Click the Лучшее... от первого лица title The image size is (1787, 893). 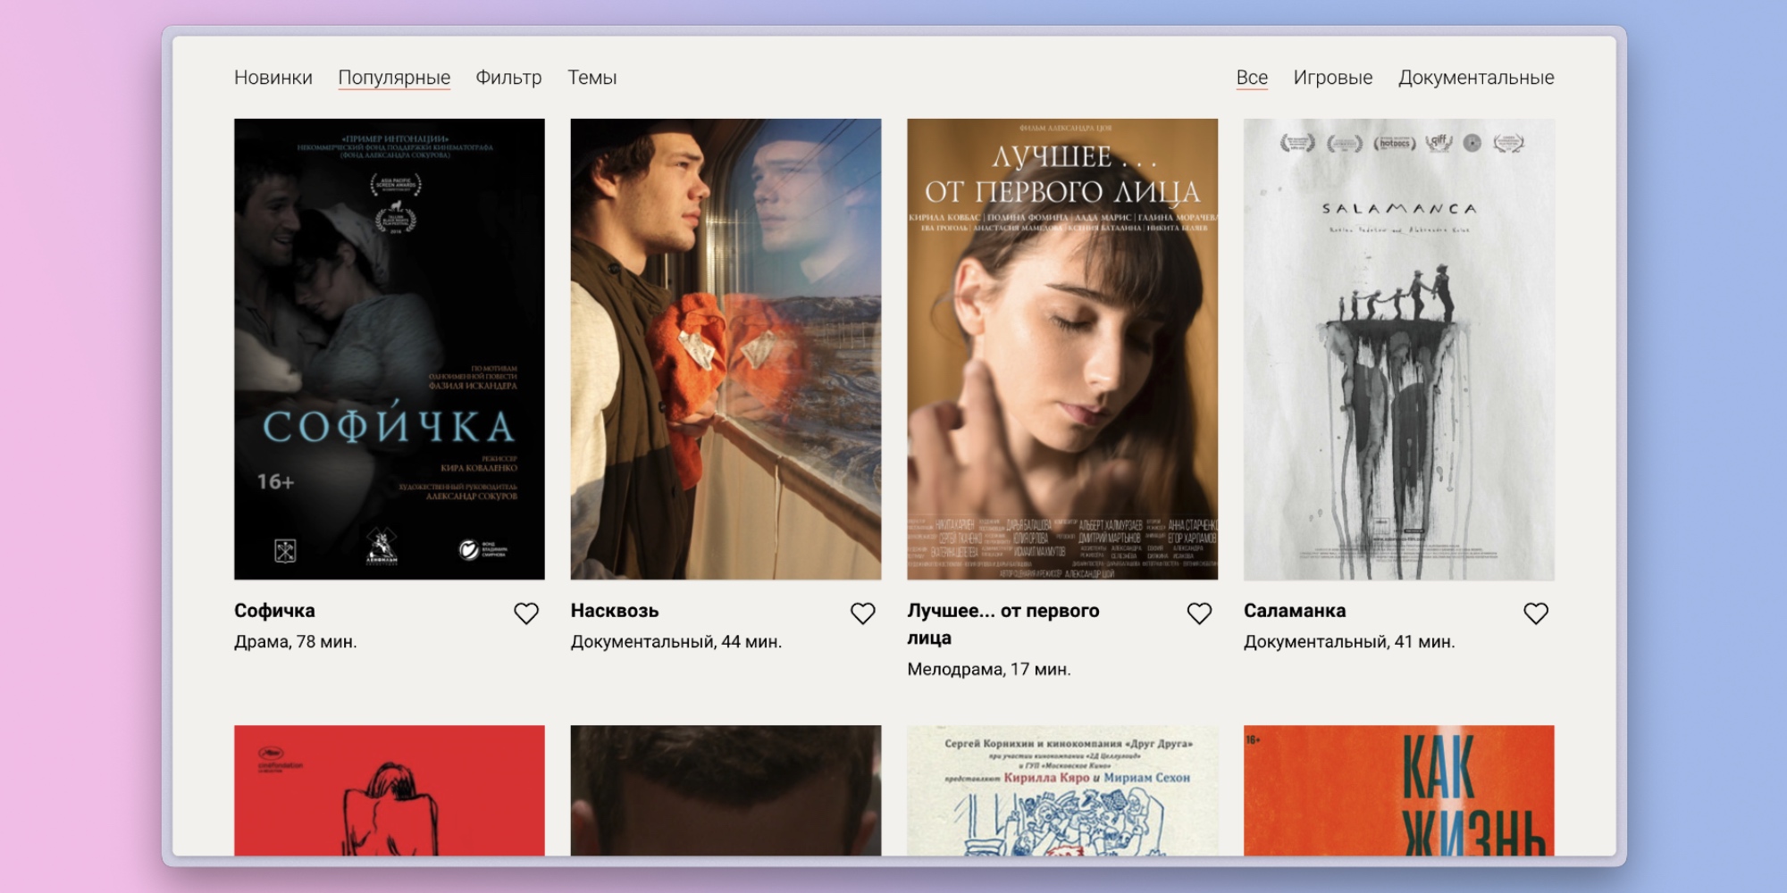(x=1003, y=624)
